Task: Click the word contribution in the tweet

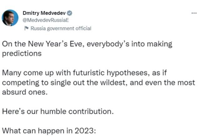Action: (91, 111)
